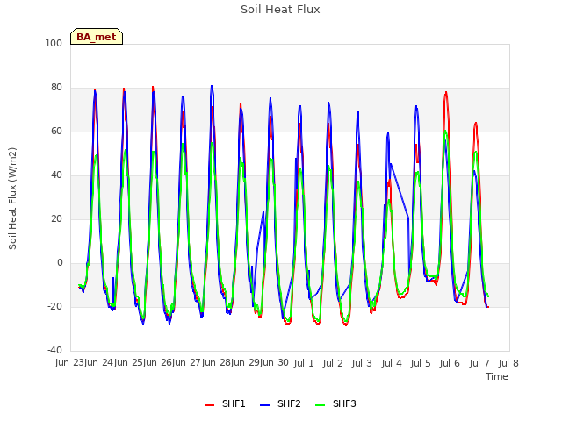Click the Jul 2 x-axis tick label
The image size is (562, 421).
point(333,363)
